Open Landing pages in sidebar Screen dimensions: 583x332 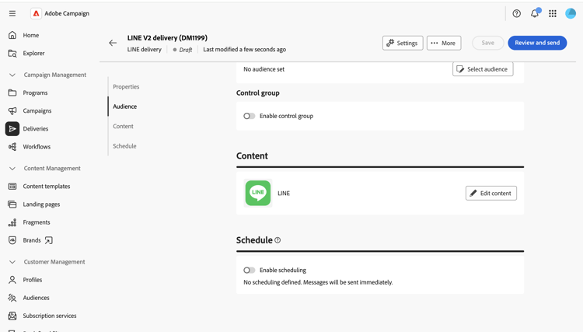point(41,204)
